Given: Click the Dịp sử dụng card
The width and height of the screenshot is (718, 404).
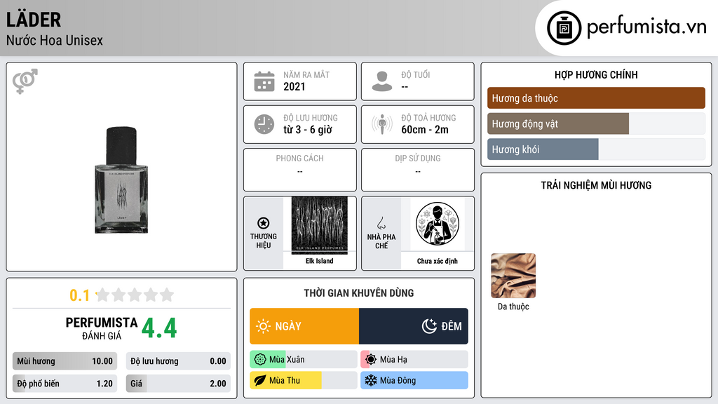Looking at the screenshot, I should tap(418, 170).
